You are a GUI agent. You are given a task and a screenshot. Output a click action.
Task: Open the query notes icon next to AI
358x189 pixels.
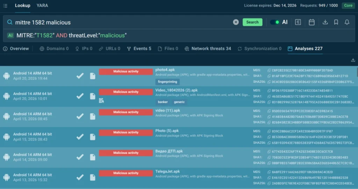coord(298,22)
